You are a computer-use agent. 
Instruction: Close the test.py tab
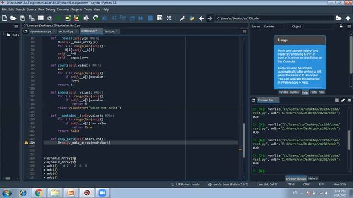[116, 31]
